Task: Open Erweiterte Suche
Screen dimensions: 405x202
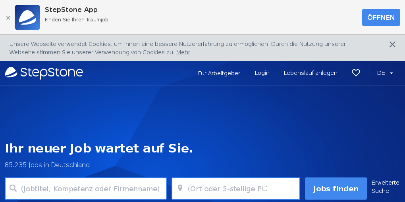Action: [386, 187]
